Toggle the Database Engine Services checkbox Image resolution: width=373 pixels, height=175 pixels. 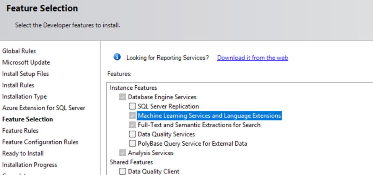(x=122, y=97)
